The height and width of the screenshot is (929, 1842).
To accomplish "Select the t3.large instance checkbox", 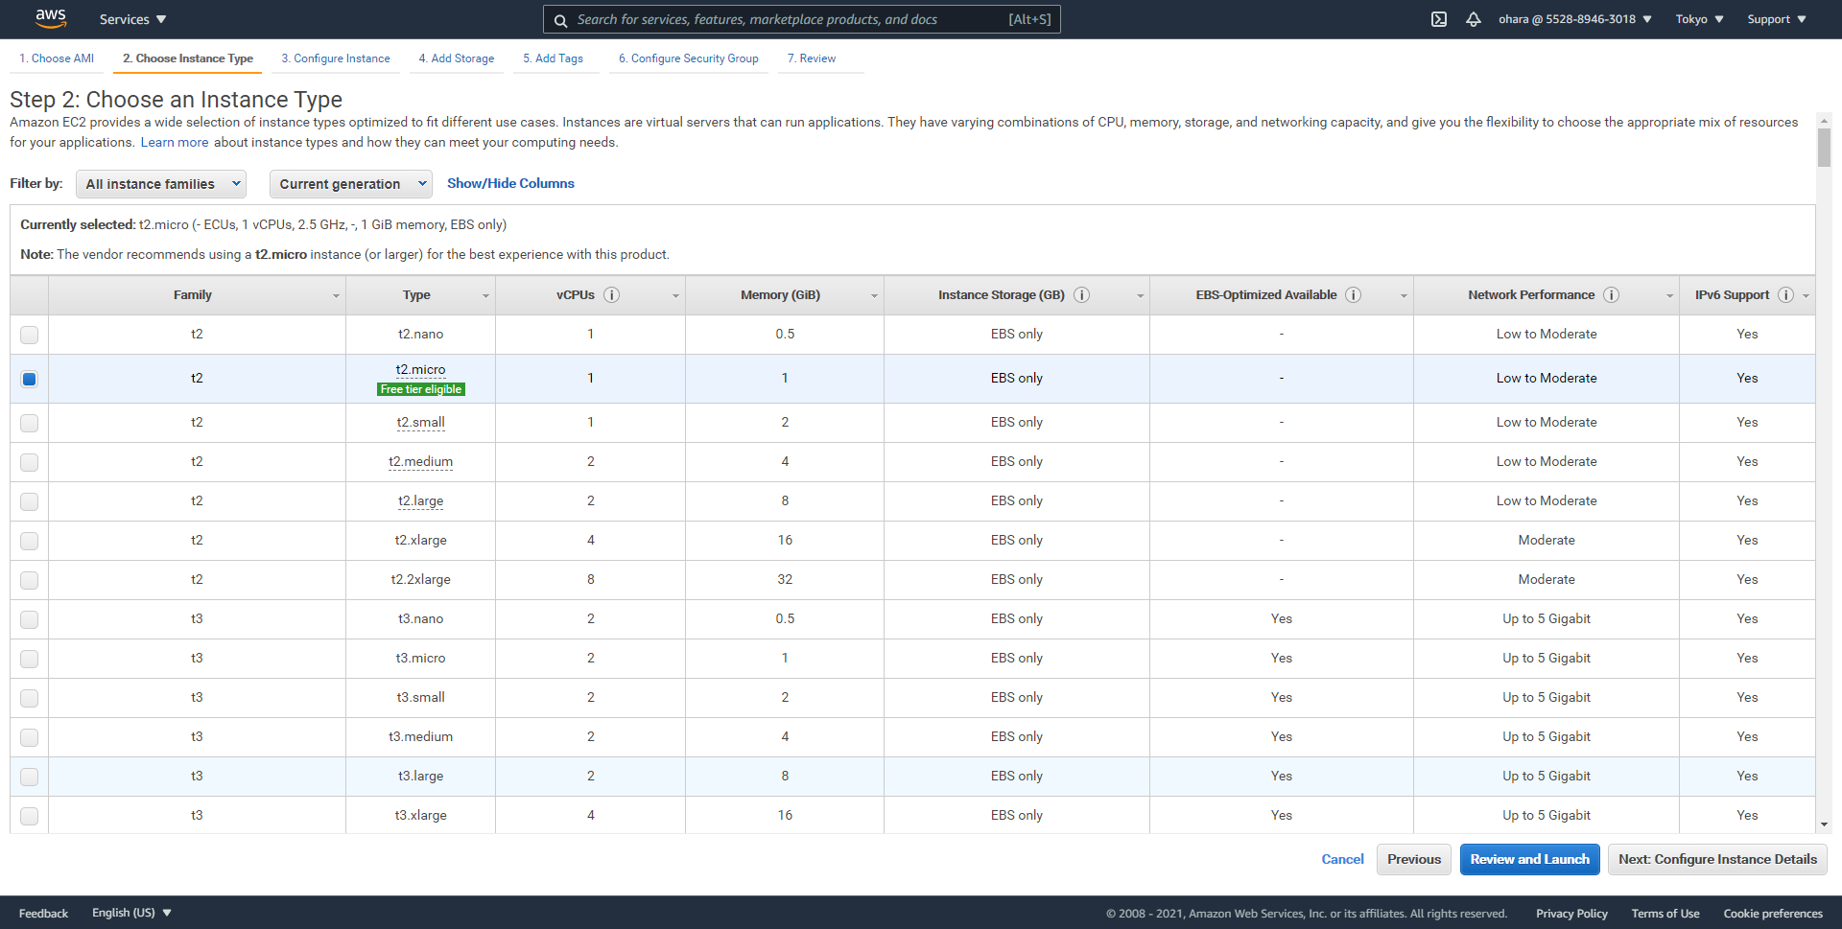I will [30, 777].
